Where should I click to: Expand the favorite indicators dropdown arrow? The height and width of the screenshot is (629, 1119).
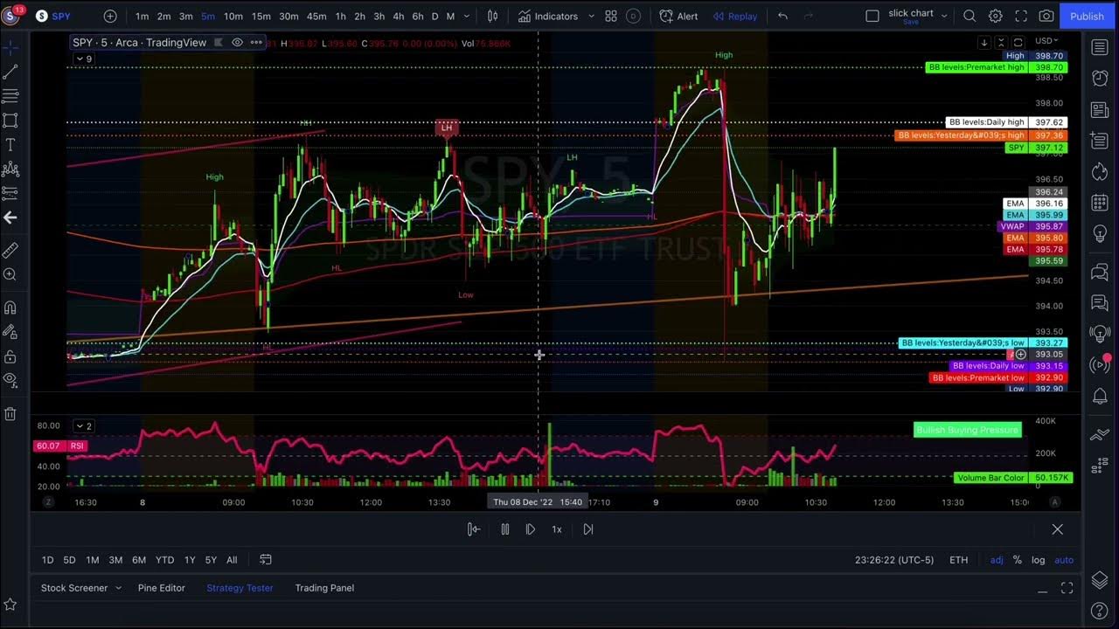(x=592, y=16)
